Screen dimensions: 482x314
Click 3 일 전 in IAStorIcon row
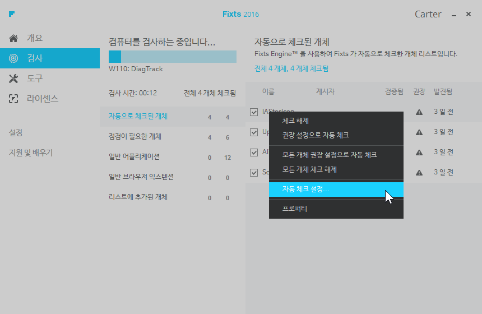click(x=443, y=112)
